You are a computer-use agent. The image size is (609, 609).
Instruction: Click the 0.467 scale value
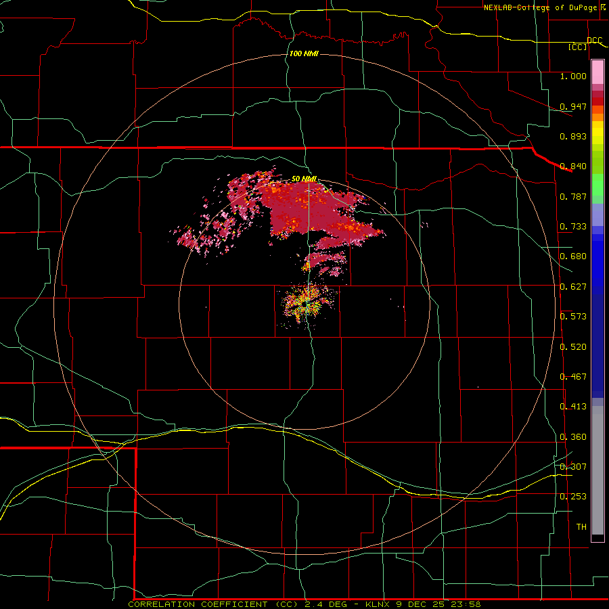573,377
